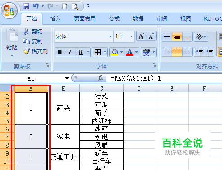Viewport: 222px width, 170px height.
Task: Align text left
Action: tap(167, 52)
